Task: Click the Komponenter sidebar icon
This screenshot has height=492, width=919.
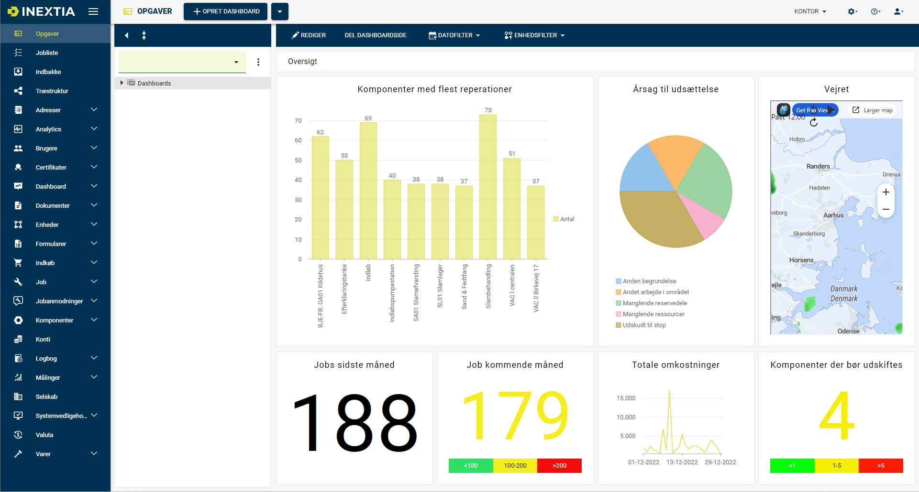Action: pyautogui.click(x=19, y=320)
